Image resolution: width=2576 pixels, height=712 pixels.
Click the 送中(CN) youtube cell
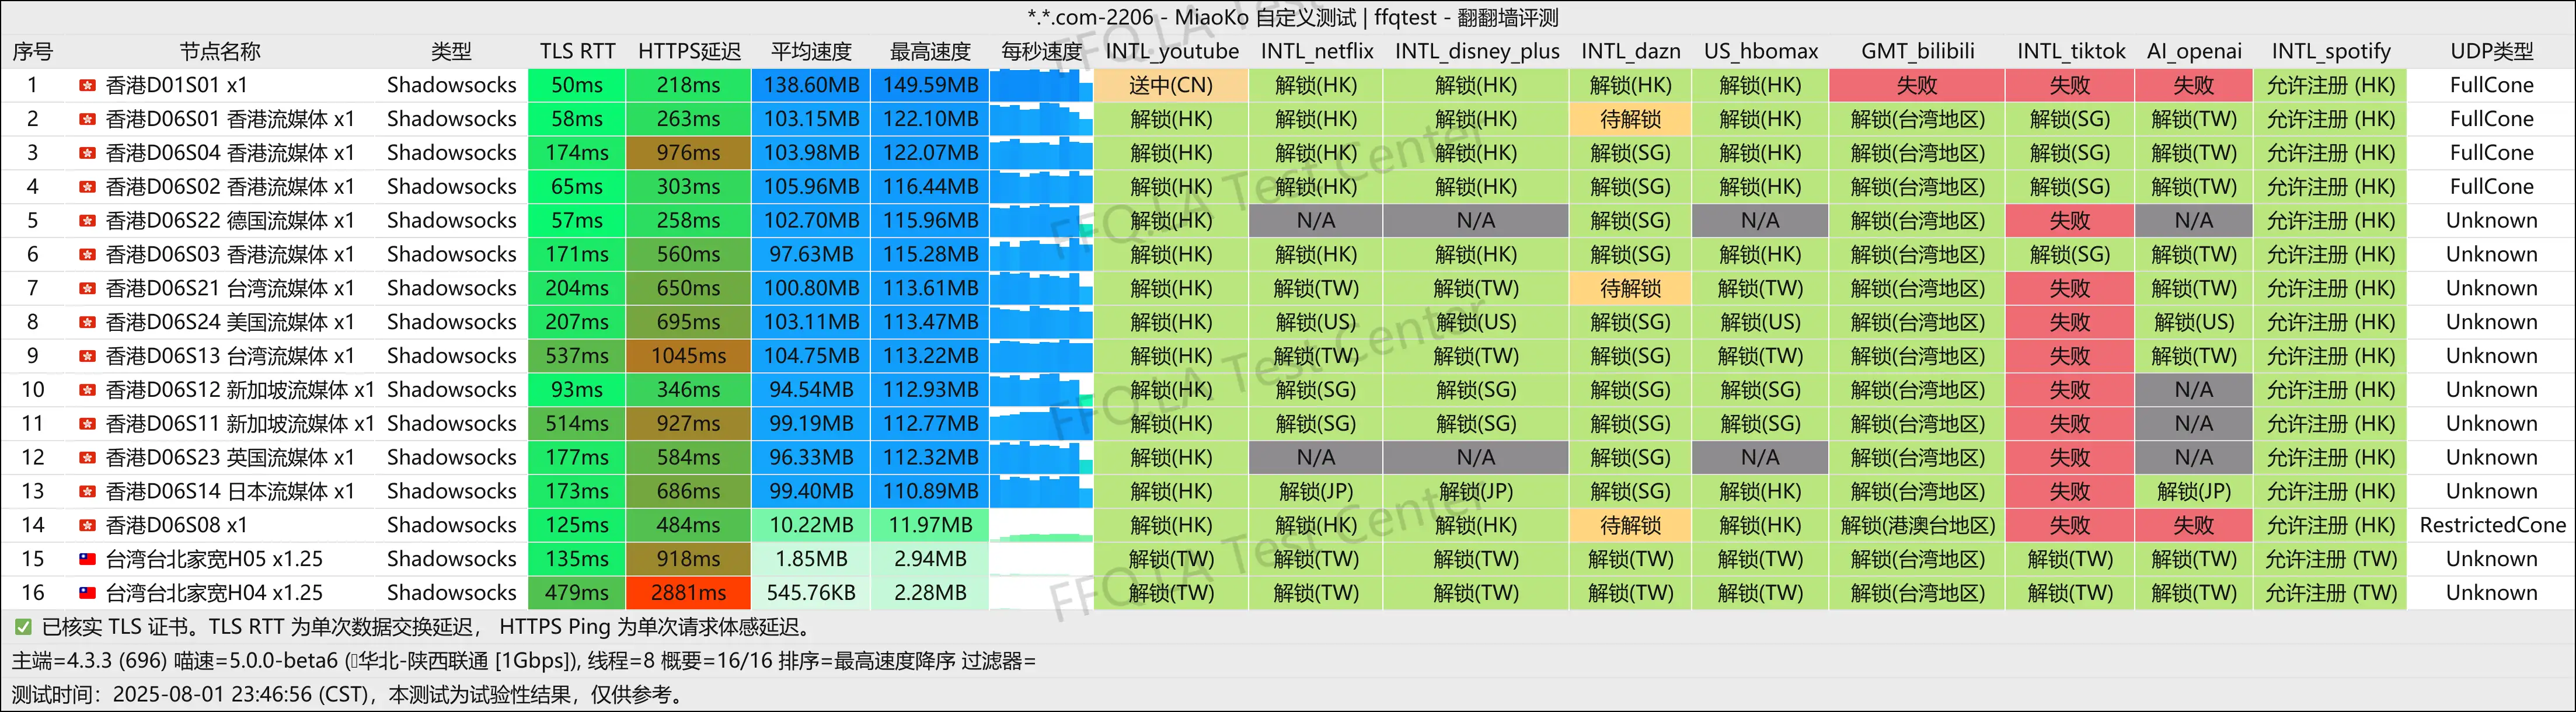coord(1171,85)
